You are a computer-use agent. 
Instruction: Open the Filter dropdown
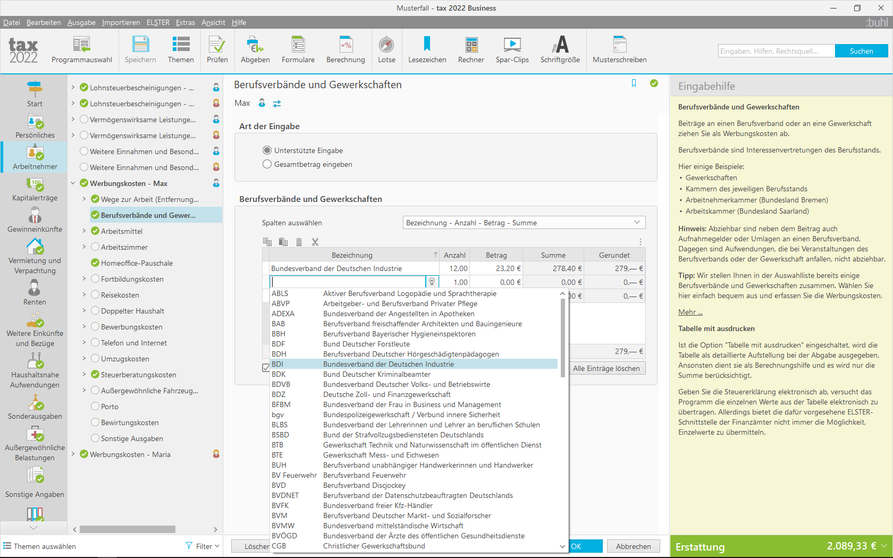[x=203, y=546]
